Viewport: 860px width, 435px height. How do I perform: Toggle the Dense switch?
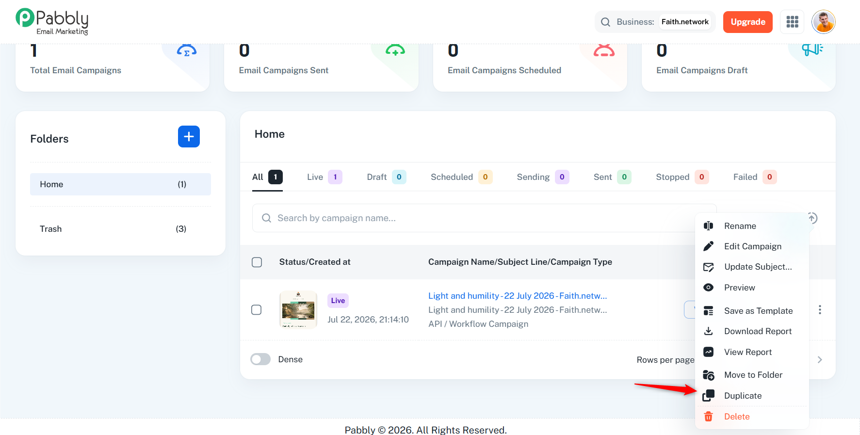coord(260,359)
